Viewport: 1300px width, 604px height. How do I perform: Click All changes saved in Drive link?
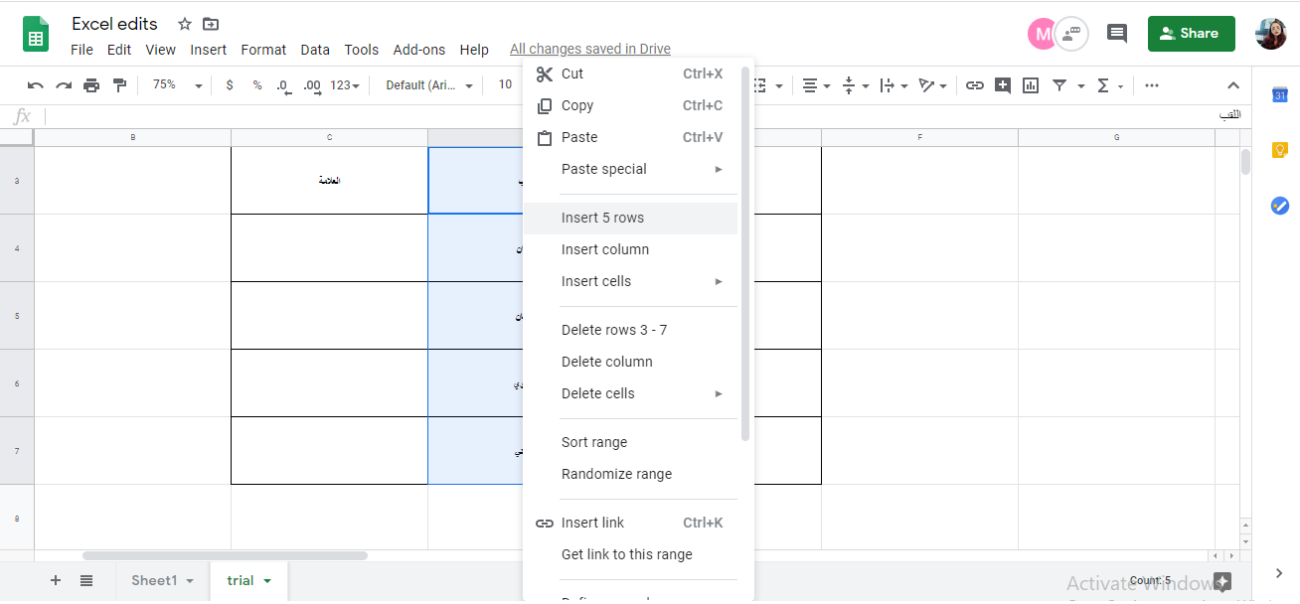[589, 50]
